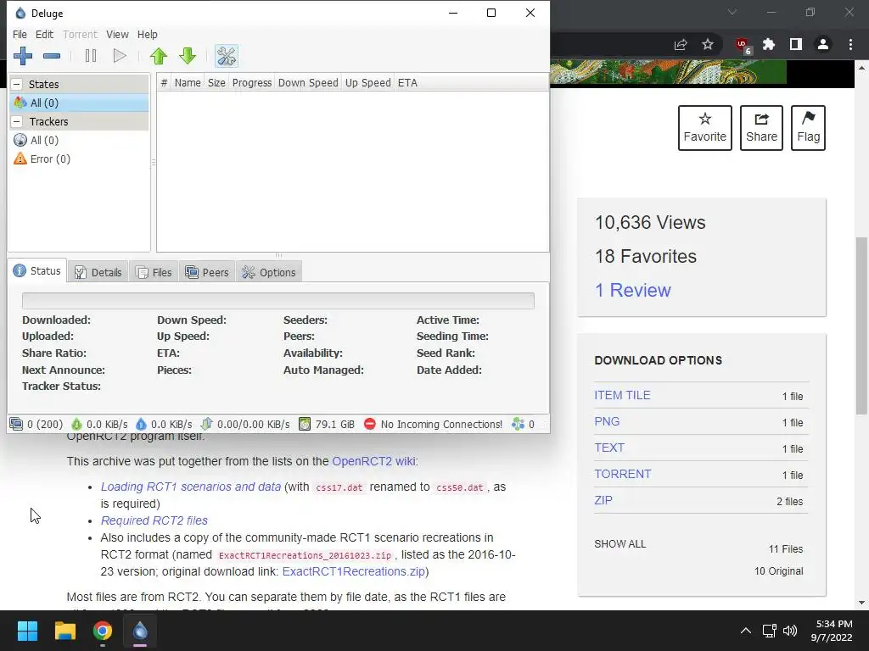Select All (0) under States

tap(79, 103)
